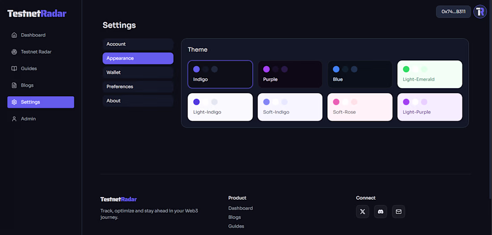Image resolution: width=492 pixels, height=235 pixels.
Task: Switch to the Wallet tab
Action: pyautogui.click(x=138, y=72)
